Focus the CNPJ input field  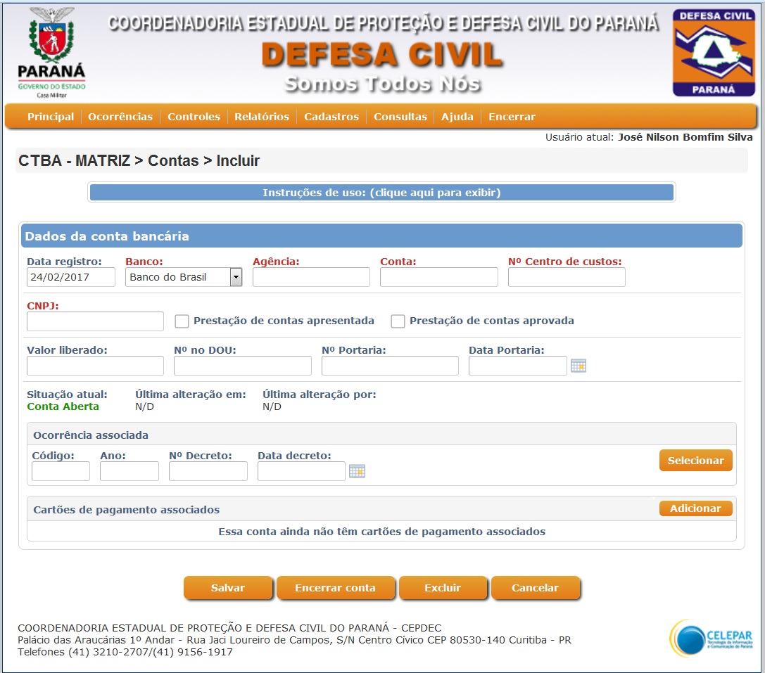(95, 321)
